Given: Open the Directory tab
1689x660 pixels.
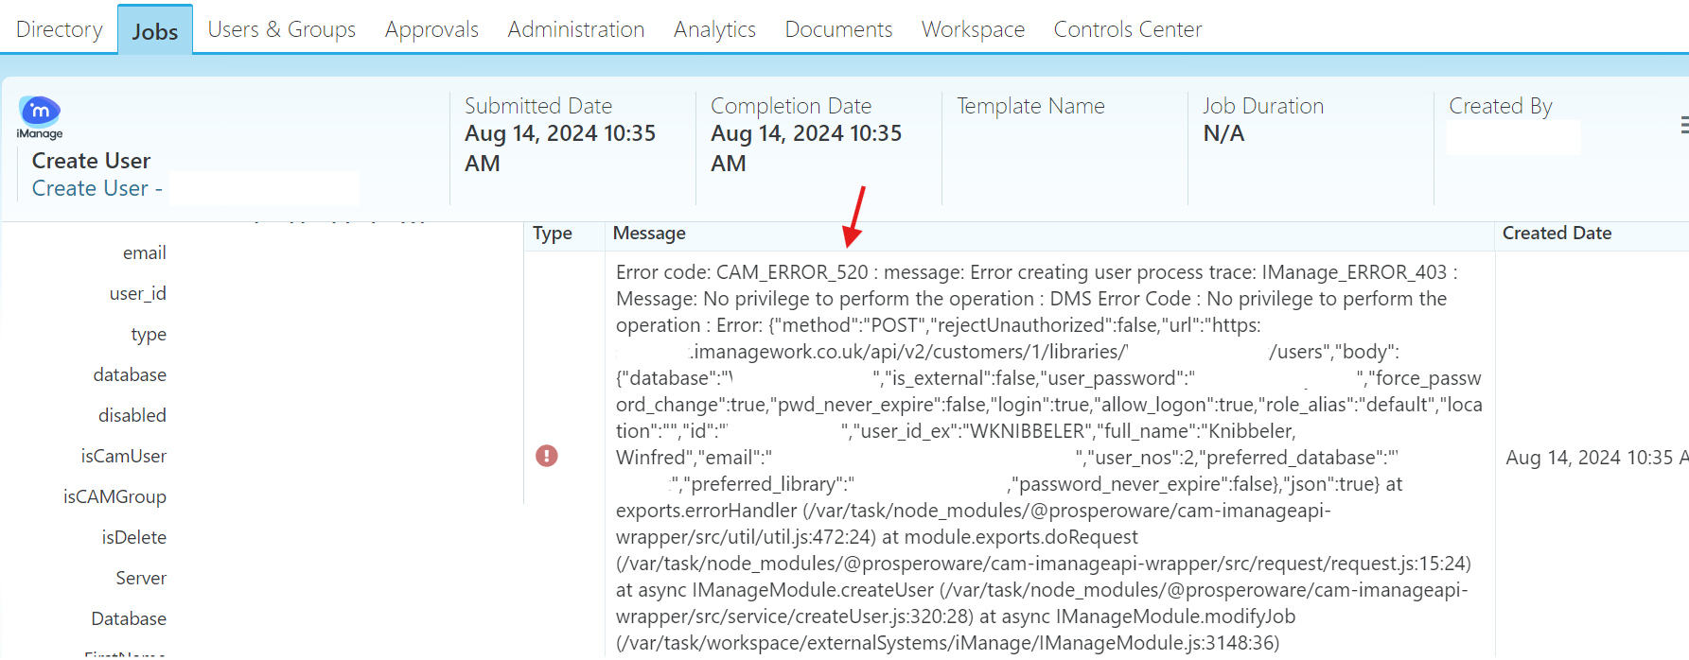Looking at the screenshot, I should point(59,29).
